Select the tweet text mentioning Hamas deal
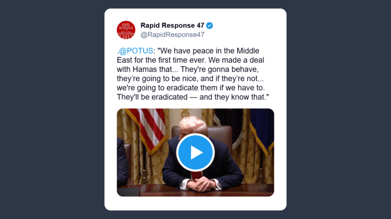The width and height of the screenshot is (391, 219). 193,74
